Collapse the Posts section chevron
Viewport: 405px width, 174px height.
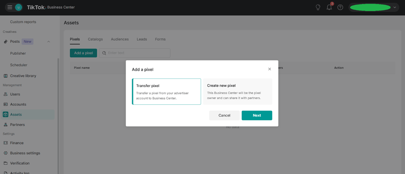pyautogui.click(x=49, y=42)
